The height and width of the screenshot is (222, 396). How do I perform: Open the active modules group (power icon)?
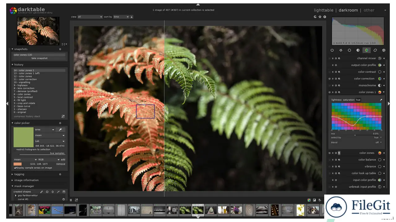click(x=332, y=50)
